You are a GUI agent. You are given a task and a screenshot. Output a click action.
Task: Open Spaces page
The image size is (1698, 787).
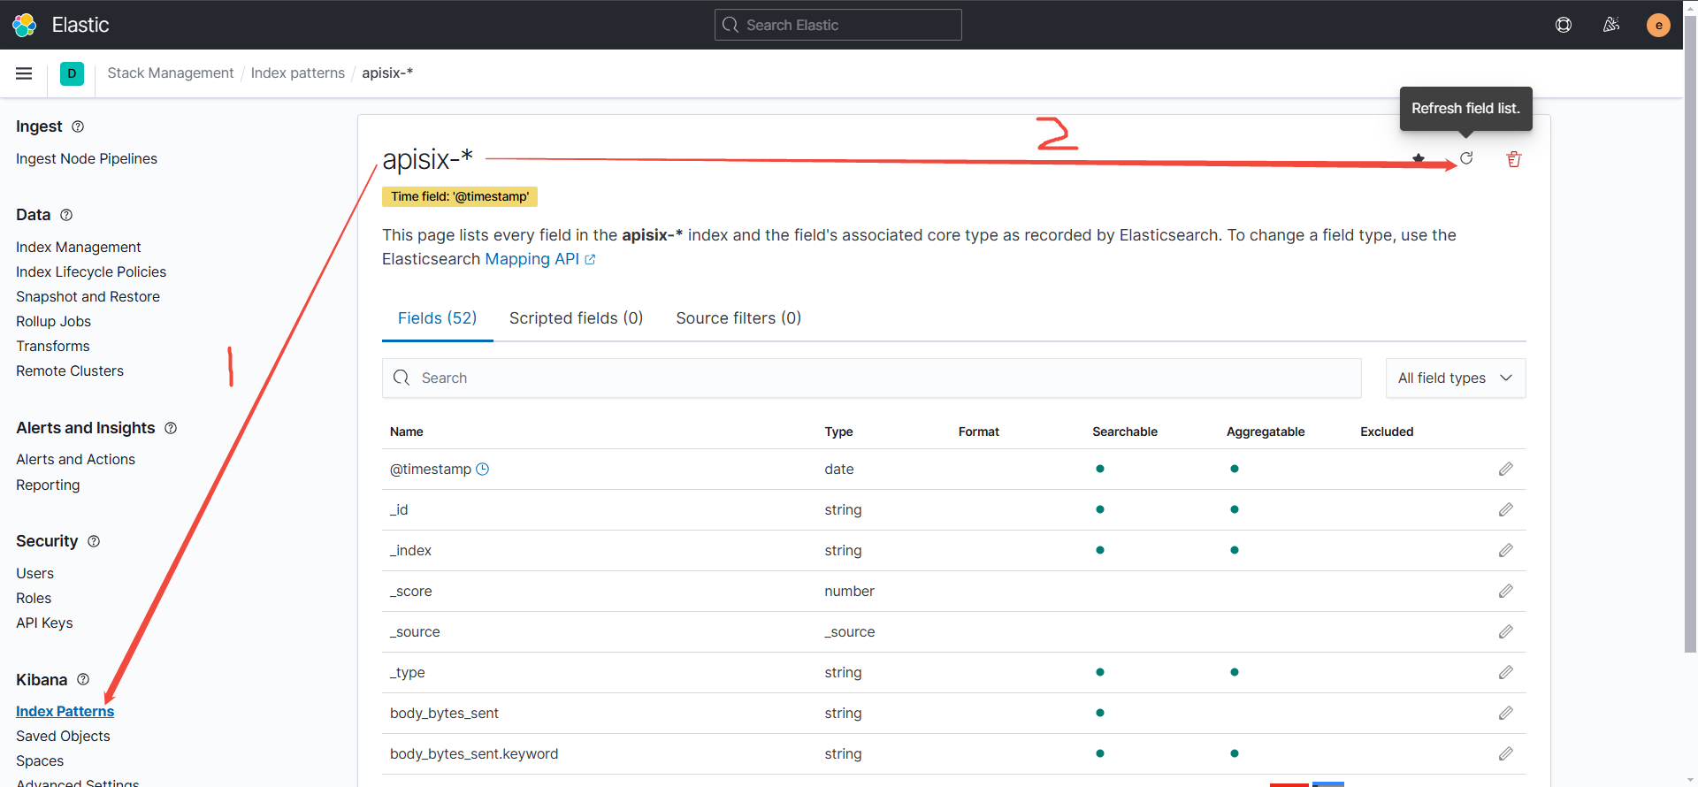pos(40,760)
